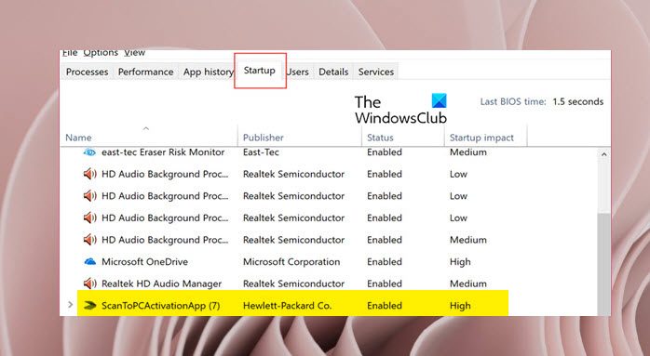Click the Realtek HD Audio Manager speaker icon
The image size is (650, 356).
coord(89,283)
